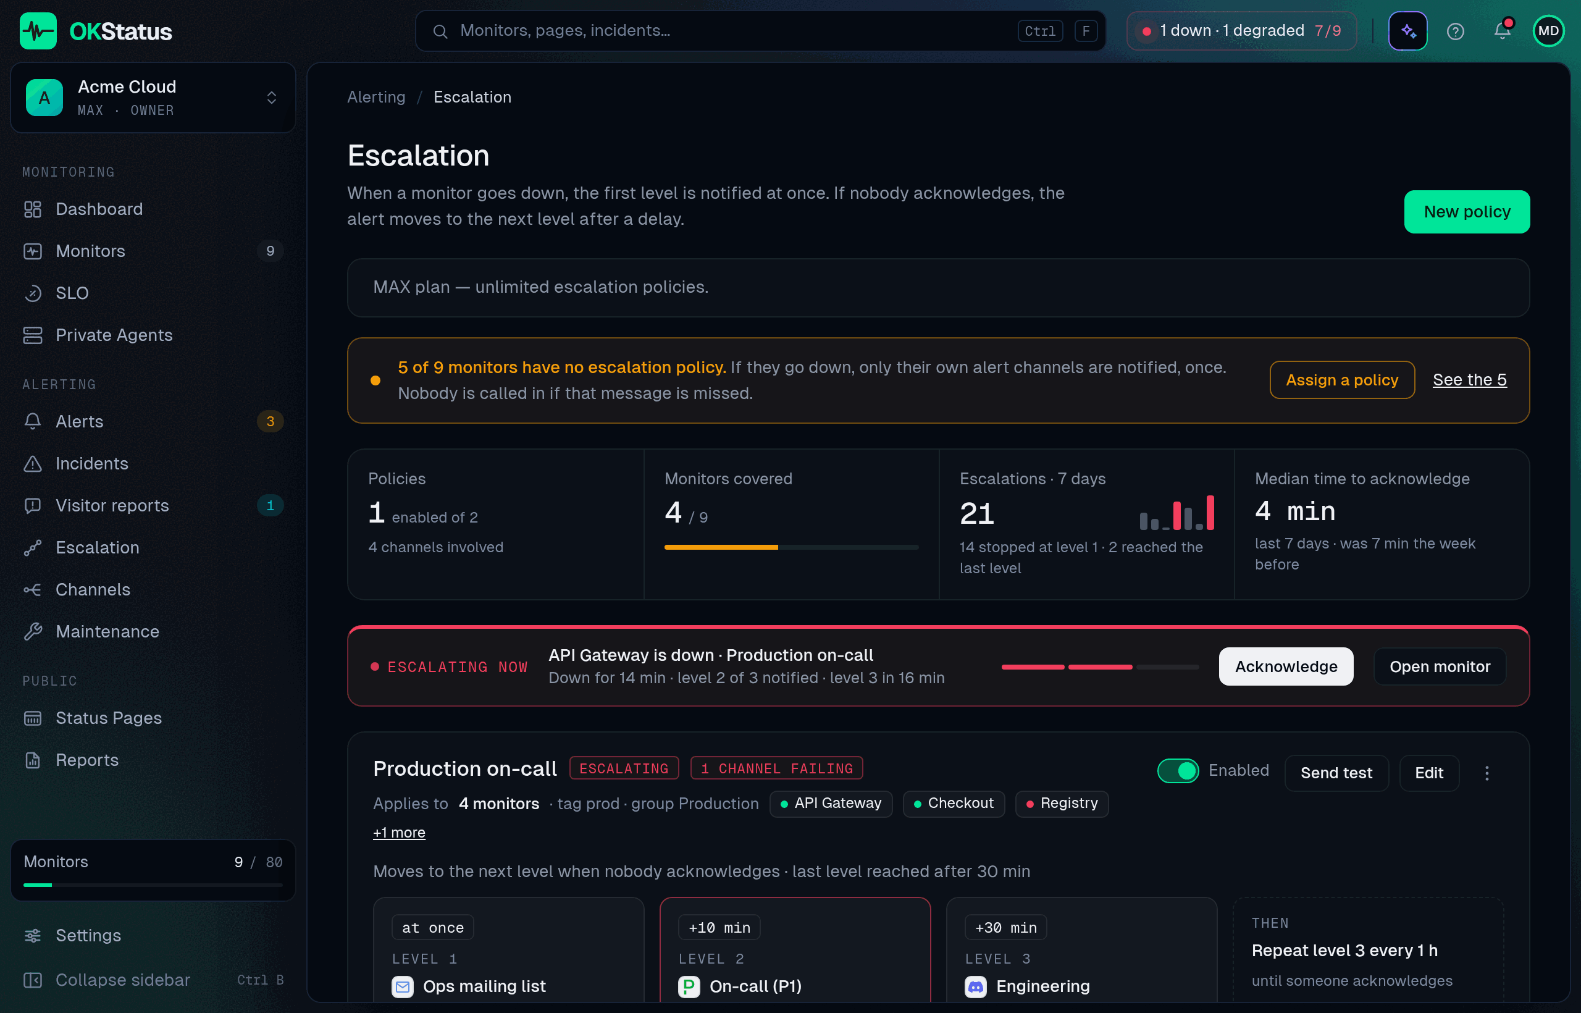Click the Dashboard grid icon in sidebar
Screen dimensions: 1581x1013
(x=33, y=209)
